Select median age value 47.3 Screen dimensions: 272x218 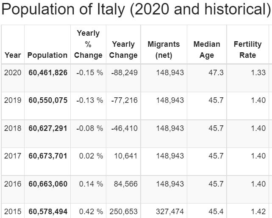(x=216, y=73)
